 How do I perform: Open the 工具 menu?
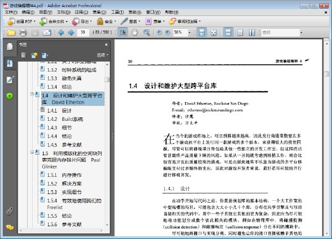[x=117, y=12]
